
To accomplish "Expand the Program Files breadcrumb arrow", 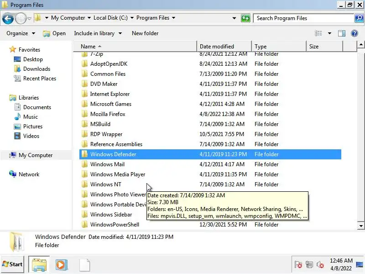I will pyautogui.click(x=174, y=18).
